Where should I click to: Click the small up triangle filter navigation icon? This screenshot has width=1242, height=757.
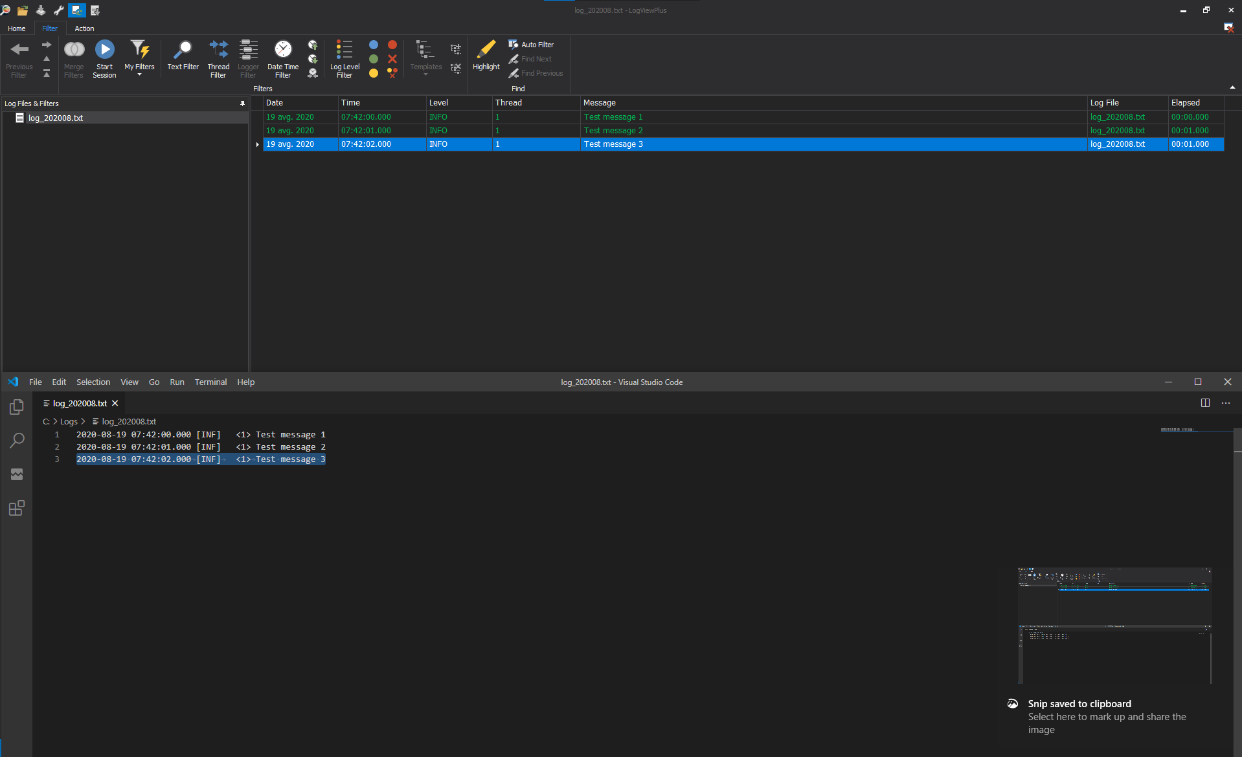pyautogui.click(x=47, y=59)
